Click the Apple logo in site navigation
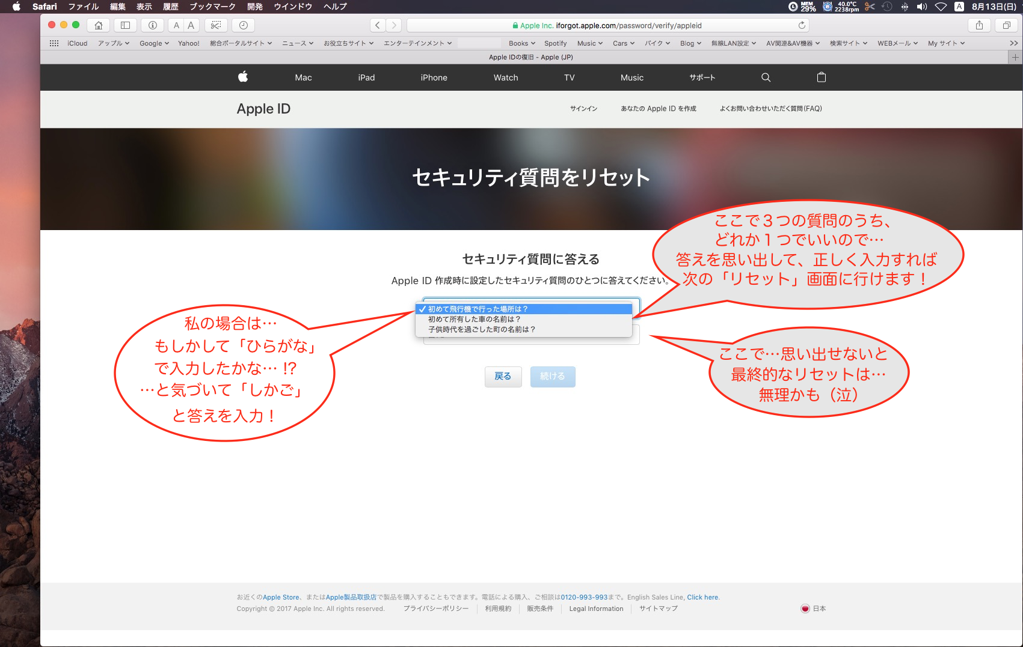 point(243,77)
